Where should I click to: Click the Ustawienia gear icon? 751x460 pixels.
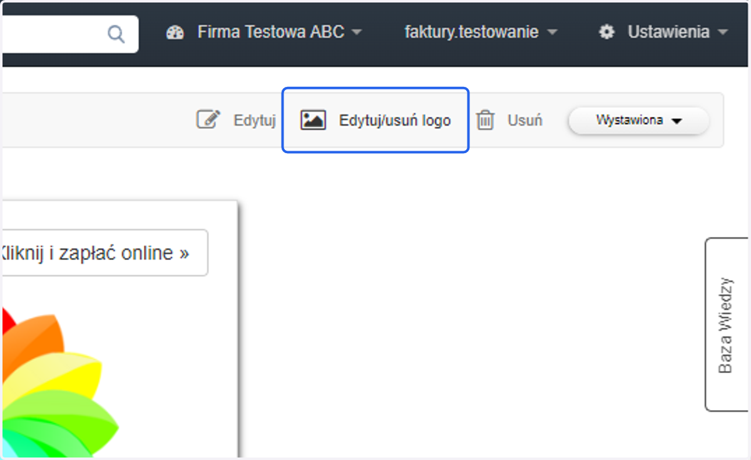point(606,32)
